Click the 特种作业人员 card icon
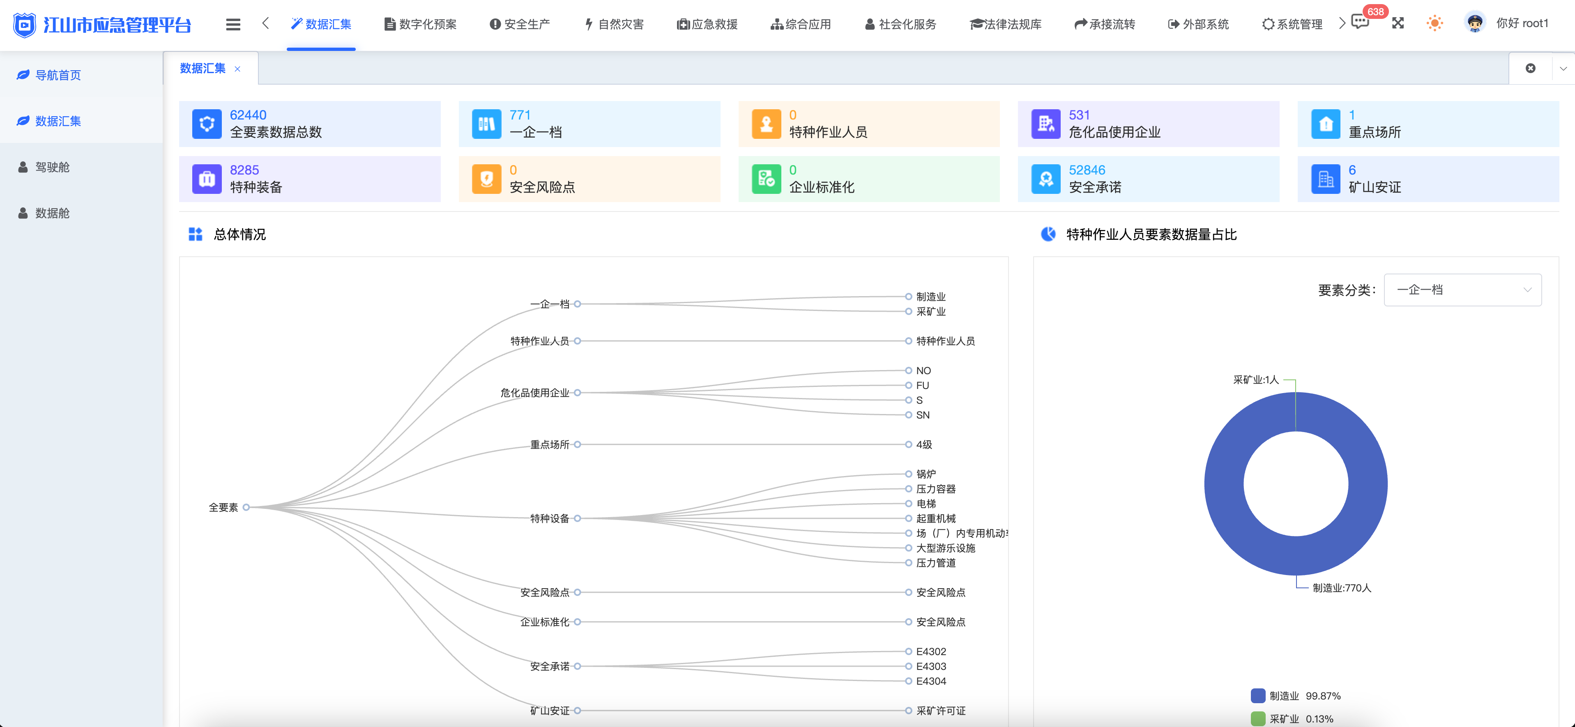1575x727 pixels. 766,124
